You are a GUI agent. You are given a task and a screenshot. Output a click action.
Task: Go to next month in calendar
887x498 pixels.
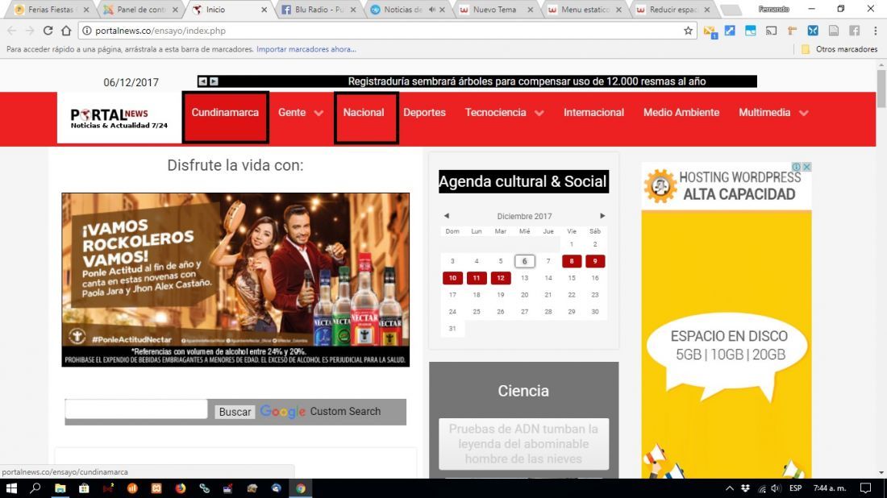[x=602, y=216]
